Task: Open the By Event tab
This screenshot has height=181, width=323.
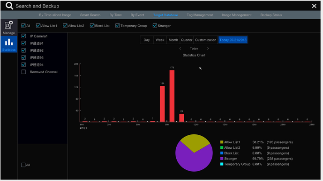Action: (x=137, y=15)
